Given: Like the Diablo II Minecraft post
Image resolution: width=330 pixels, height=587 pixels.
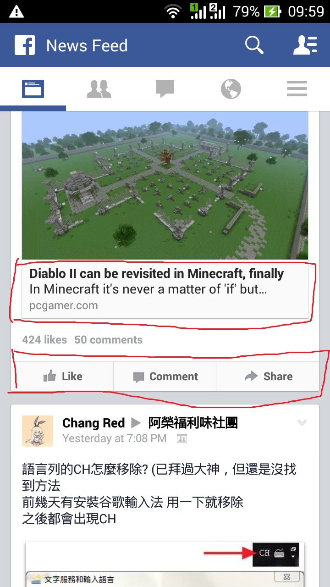Looking at the screenshot, I should tap(62, 377).
